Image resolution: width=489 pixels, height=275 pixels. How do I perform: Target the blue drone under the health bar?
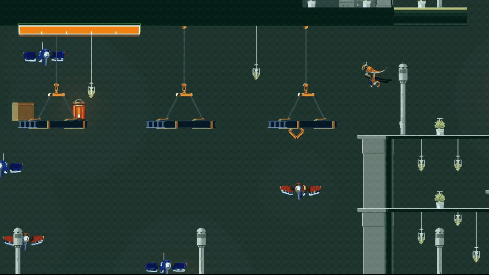(44, 56)
